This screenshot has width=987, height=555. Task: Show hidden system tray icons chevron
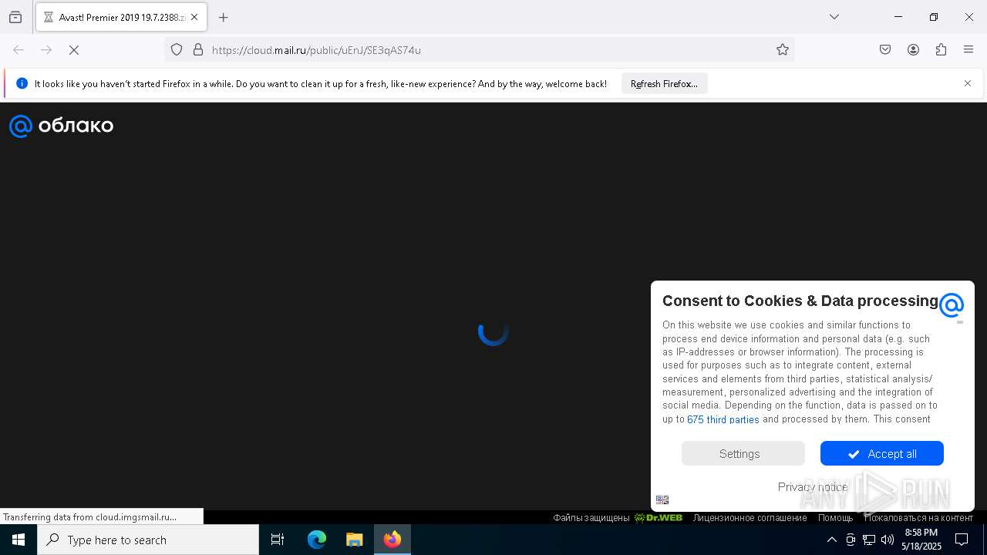[831, 540]
